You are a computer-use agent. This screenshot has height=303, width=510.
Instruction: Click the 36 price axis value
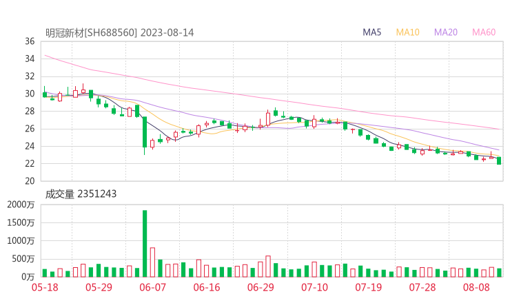click(x=30, y=41)
